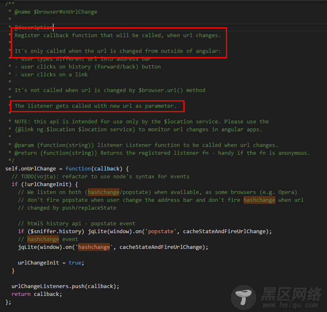Click the 'user clicks on history (forward/back) button' line
The width and height of the screenshot is (327, 312).
click(x=91, y=67)
